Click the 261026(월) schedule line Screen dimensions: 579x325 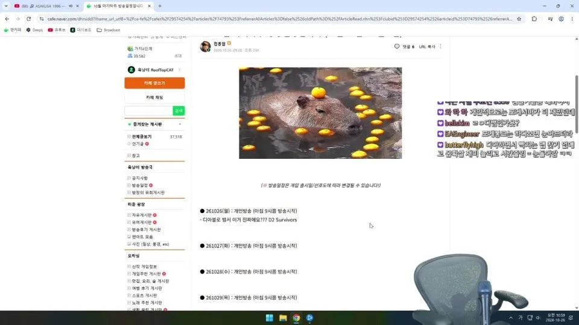pos(248,211)
